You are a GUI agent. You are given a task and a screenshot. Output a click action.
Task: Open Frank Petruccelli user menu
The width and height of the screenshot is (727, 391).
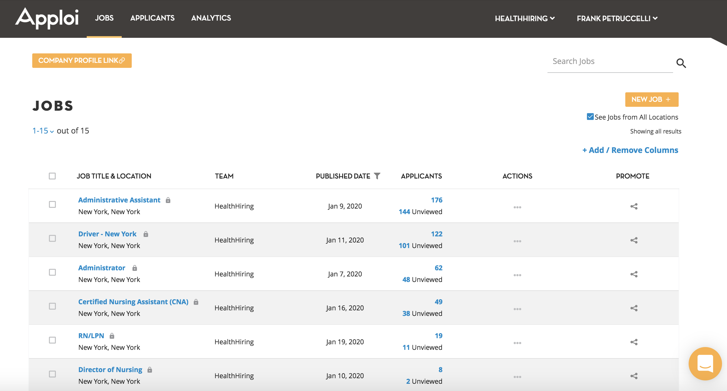[617, 18]
